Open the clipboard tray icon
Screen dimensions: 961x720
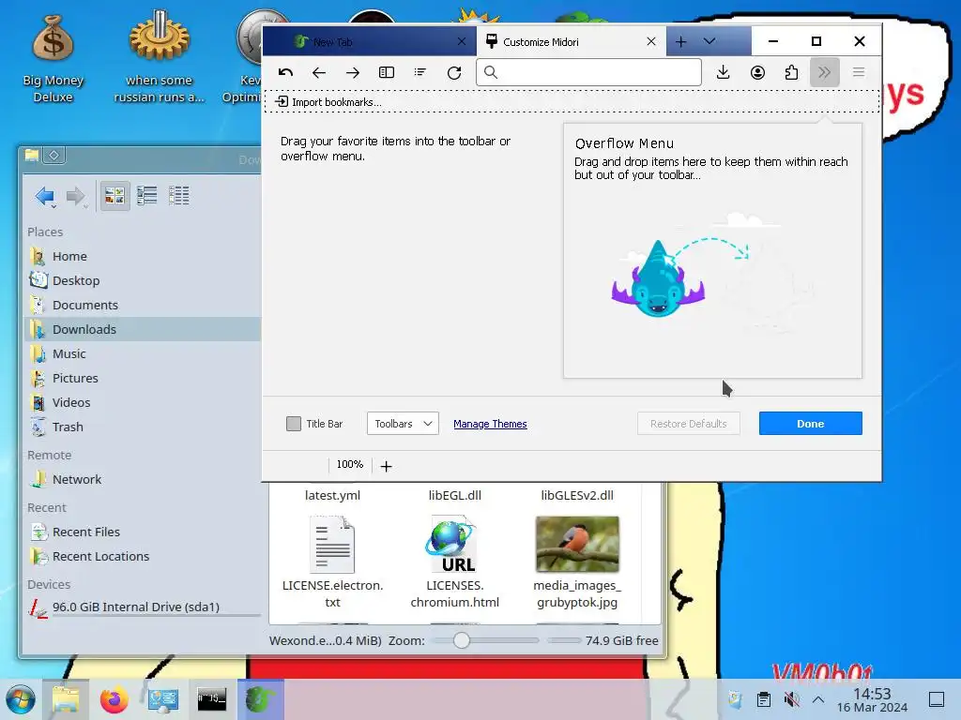point(764,699)
